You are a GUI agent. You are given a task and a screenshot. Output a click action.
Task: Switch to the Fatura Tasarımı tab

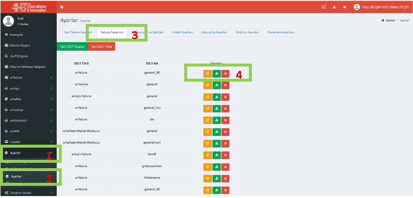click(111, 32)
